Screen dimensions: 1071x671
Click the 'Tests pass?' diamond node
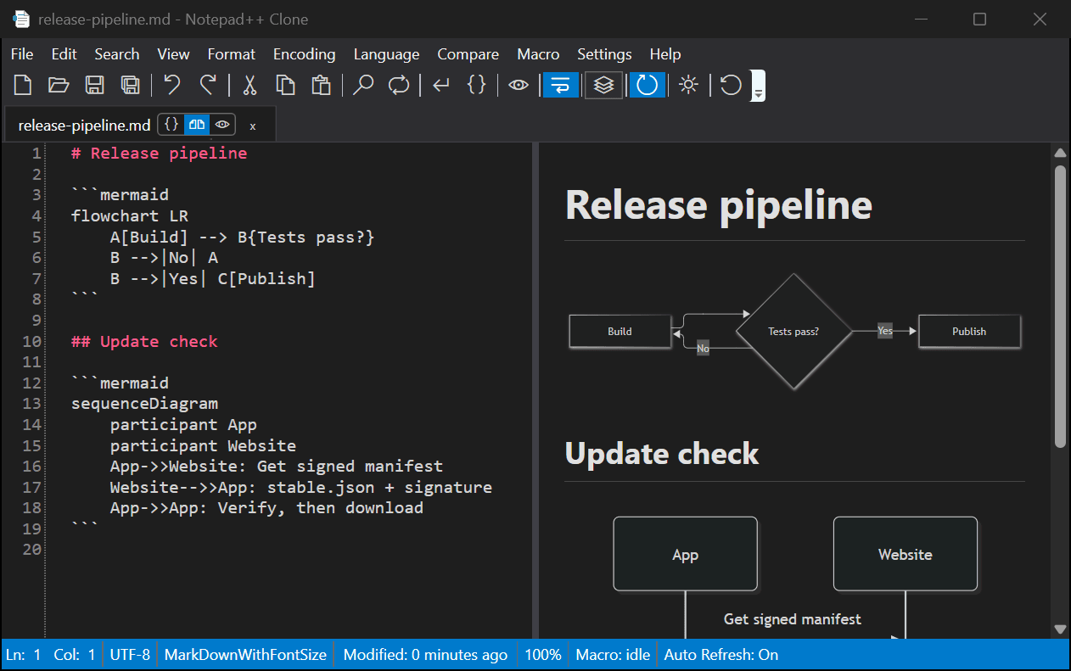pos(793,332)
